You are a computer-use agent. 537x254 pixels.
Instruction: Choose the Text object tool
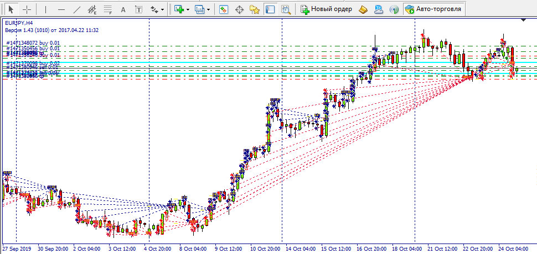point(123,9)
